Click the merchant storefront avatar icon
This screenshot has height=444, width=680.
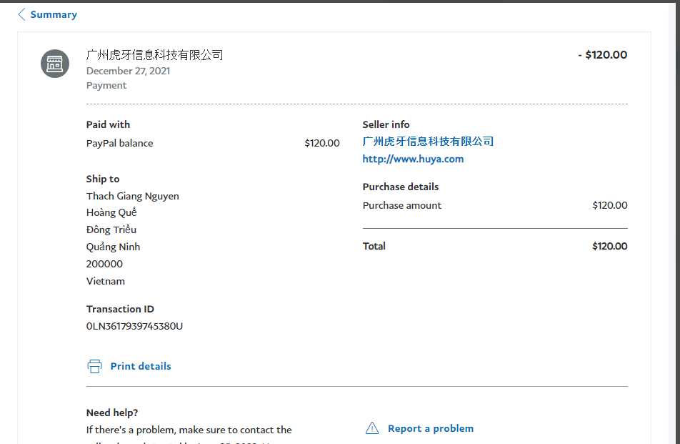[x=54, y=64]
